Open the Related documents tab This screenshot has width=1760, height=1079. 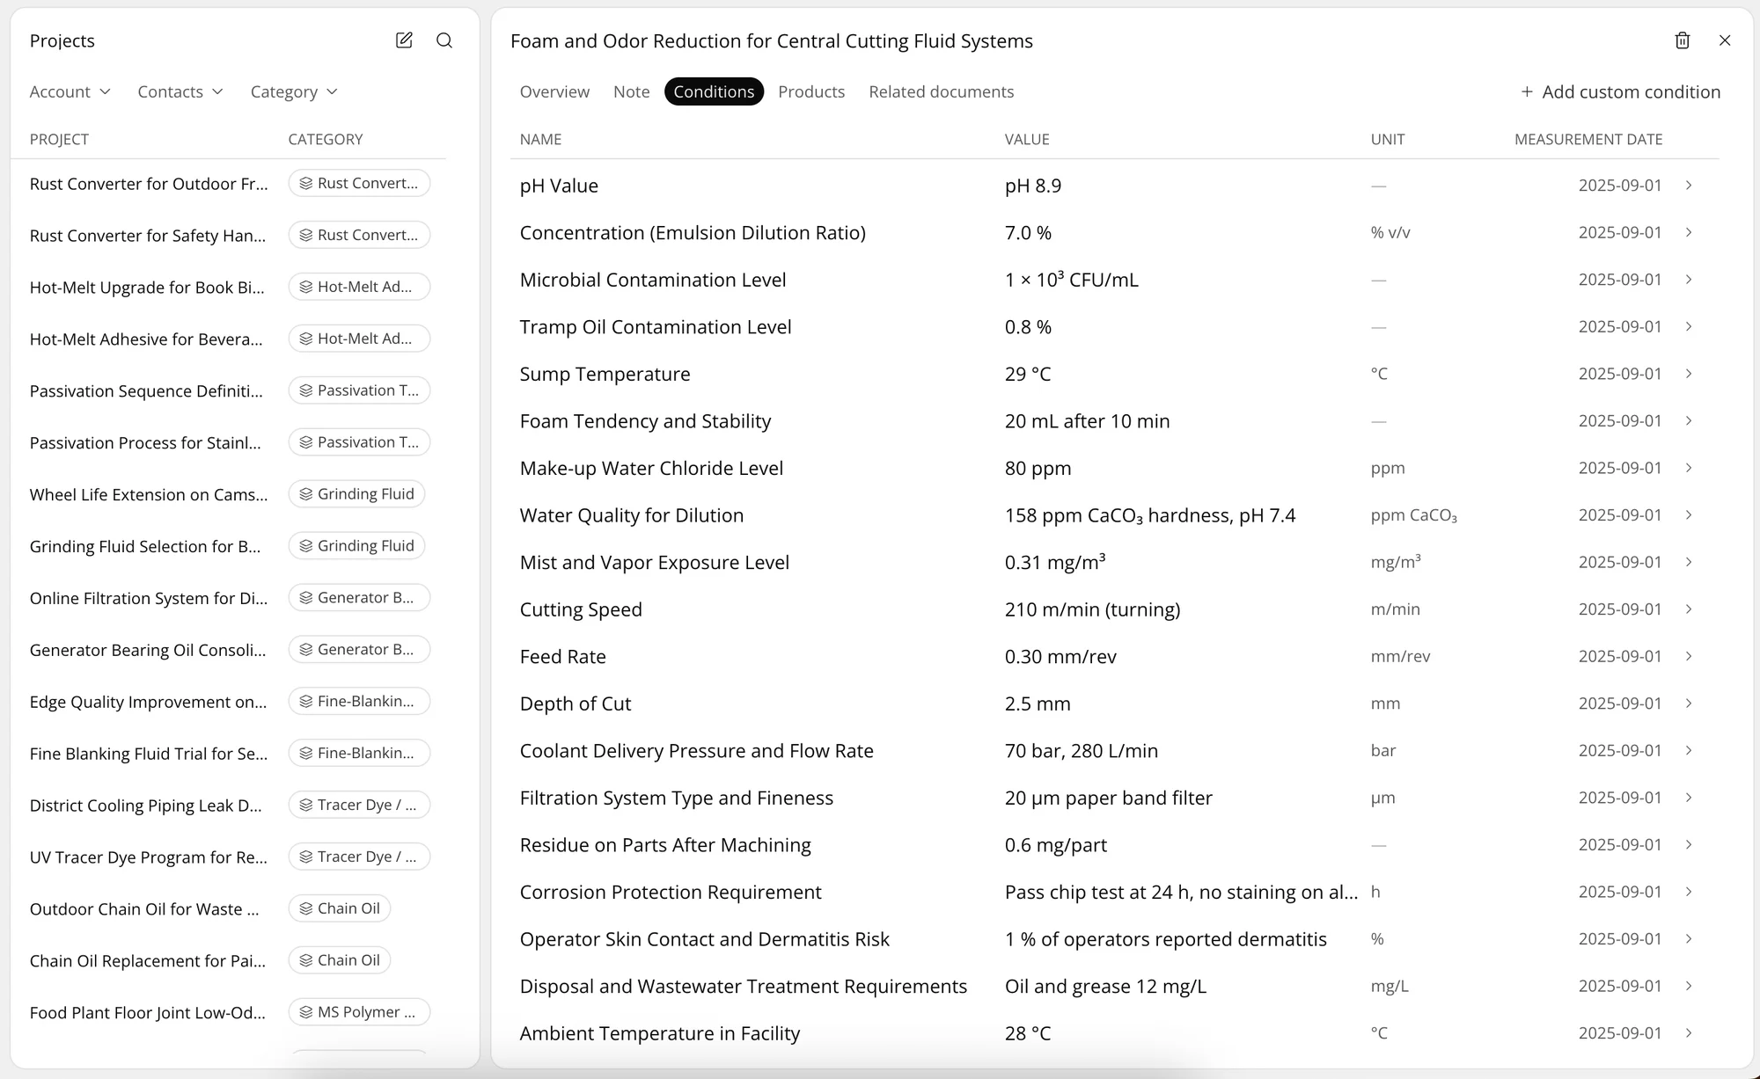[941, 91]
